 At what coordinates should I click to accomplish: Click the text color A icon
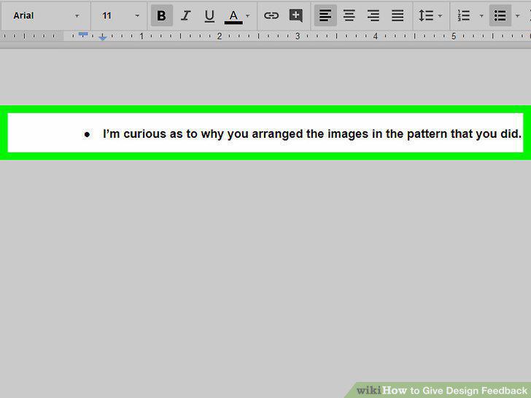[233, 16]
